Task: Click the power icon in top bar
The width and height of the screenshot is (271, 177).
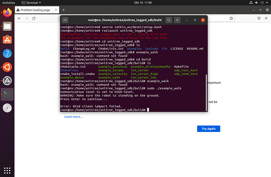Action: [262, 3]
